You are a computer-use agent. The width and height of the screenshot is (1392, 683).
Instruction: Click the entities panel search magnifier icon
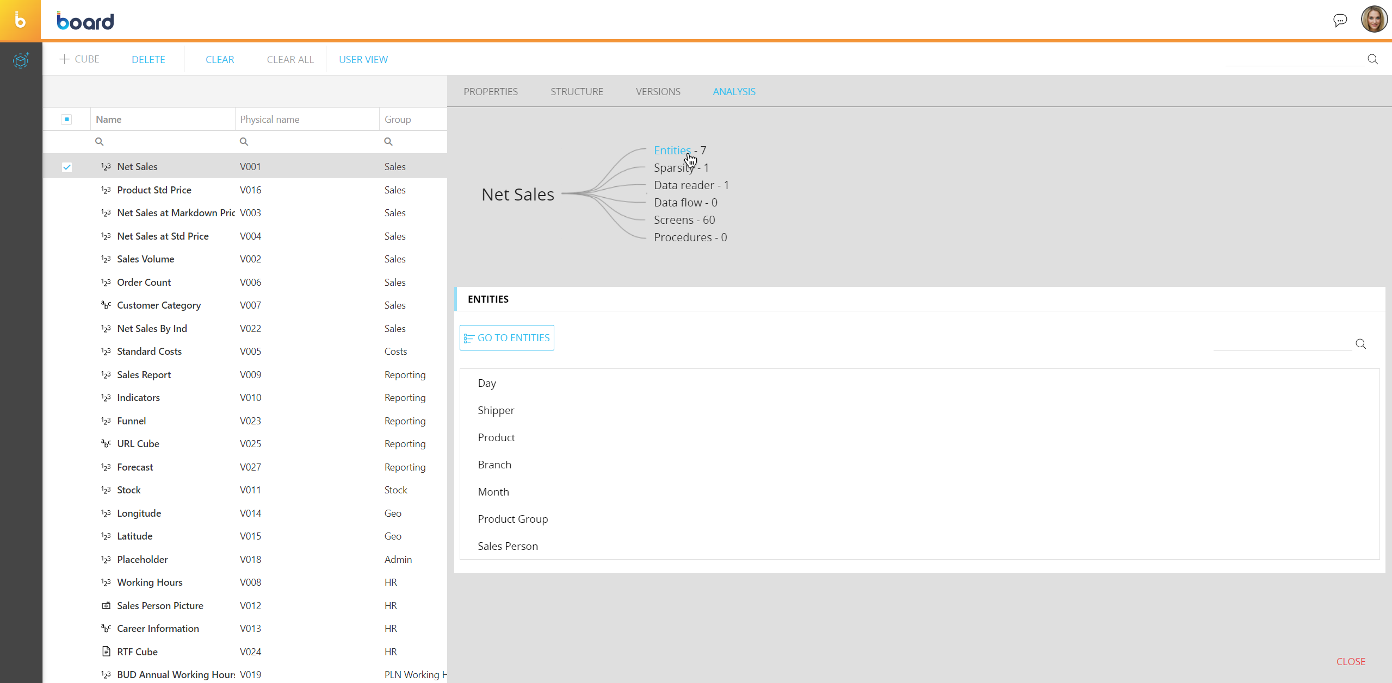pos(1360,344)
